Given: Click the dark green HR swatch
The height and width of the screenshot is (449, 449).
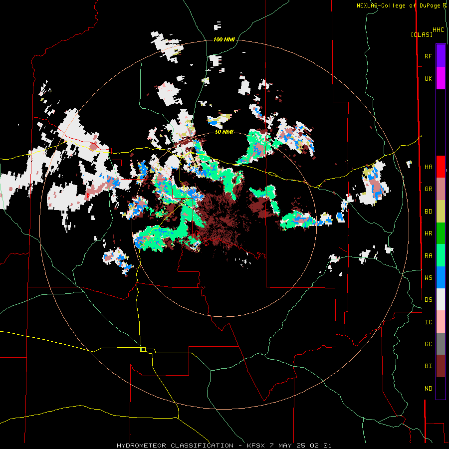Looking at the screenshot, I should (441, 233).
